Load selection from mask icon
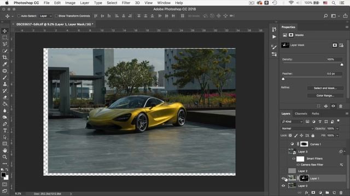 point(318,106)
